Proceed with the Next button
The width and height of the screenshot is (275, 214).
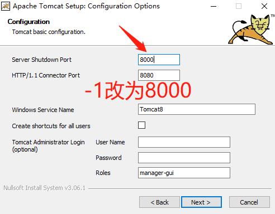201,202
